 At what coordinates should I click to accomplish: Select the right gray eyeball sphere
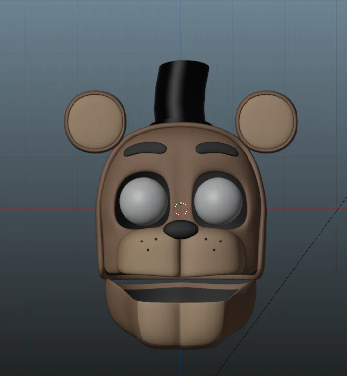click(x=218, y=201)
